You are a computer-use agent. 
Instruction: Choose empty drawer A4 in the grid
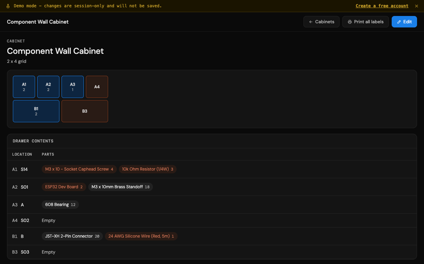tap(97, 87)
